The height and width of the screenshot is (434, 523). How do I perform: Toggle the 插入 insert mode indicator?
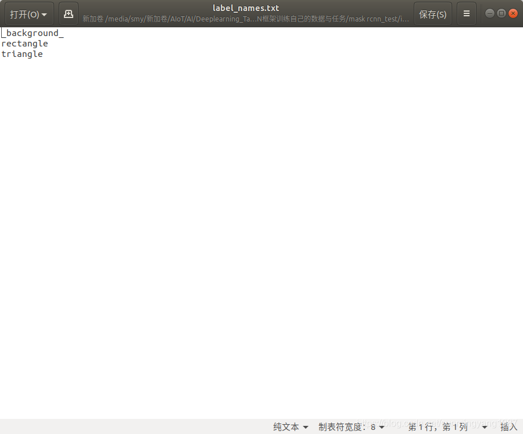[508, 426]
